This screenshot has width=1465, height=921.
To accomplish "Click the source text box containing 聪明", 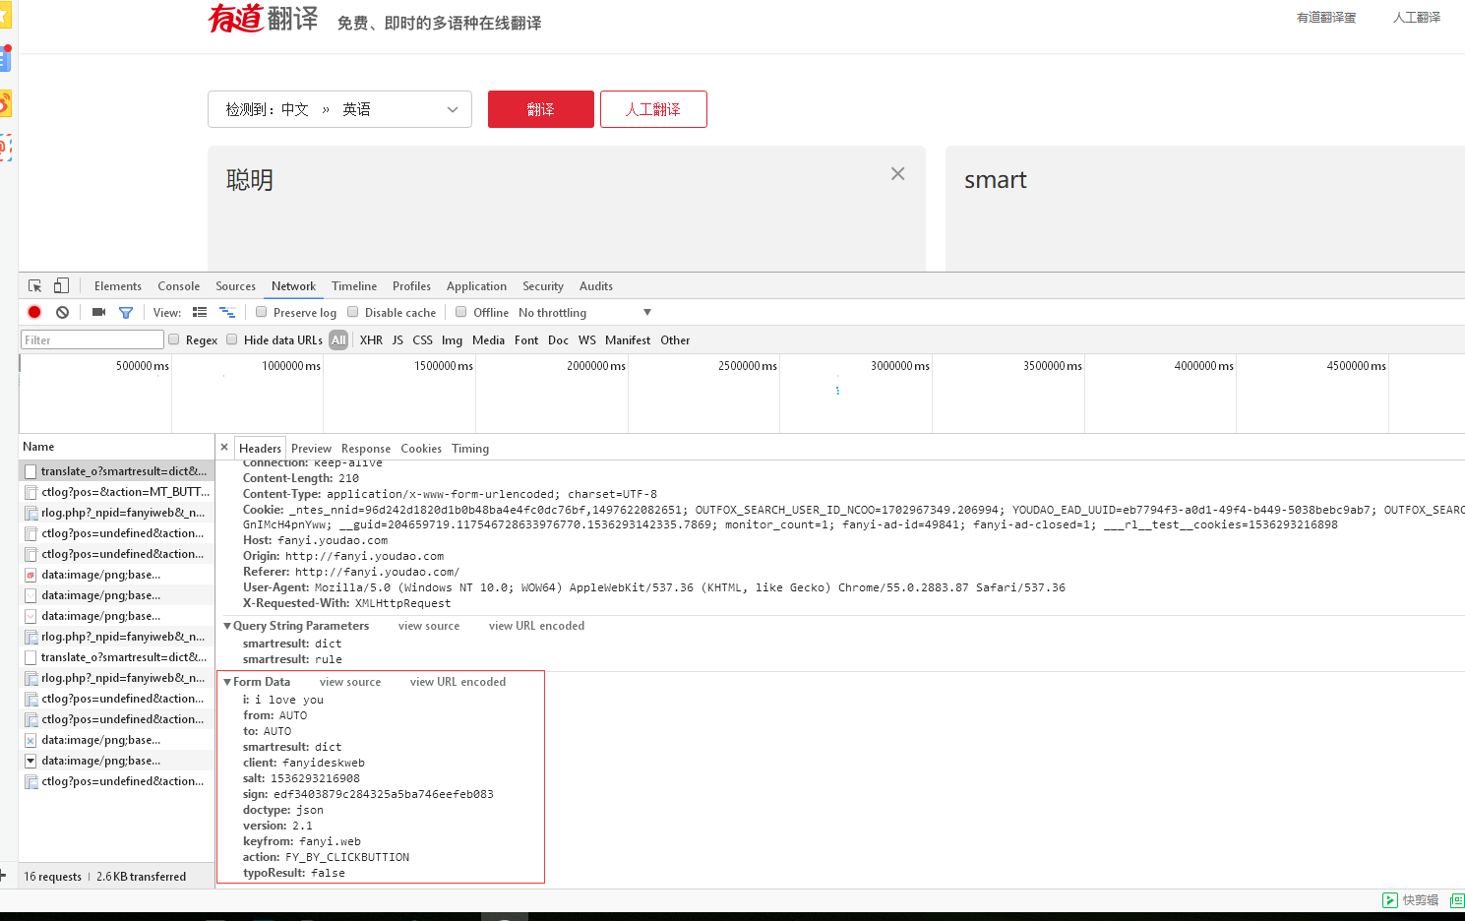I will [x=567, y=209].
